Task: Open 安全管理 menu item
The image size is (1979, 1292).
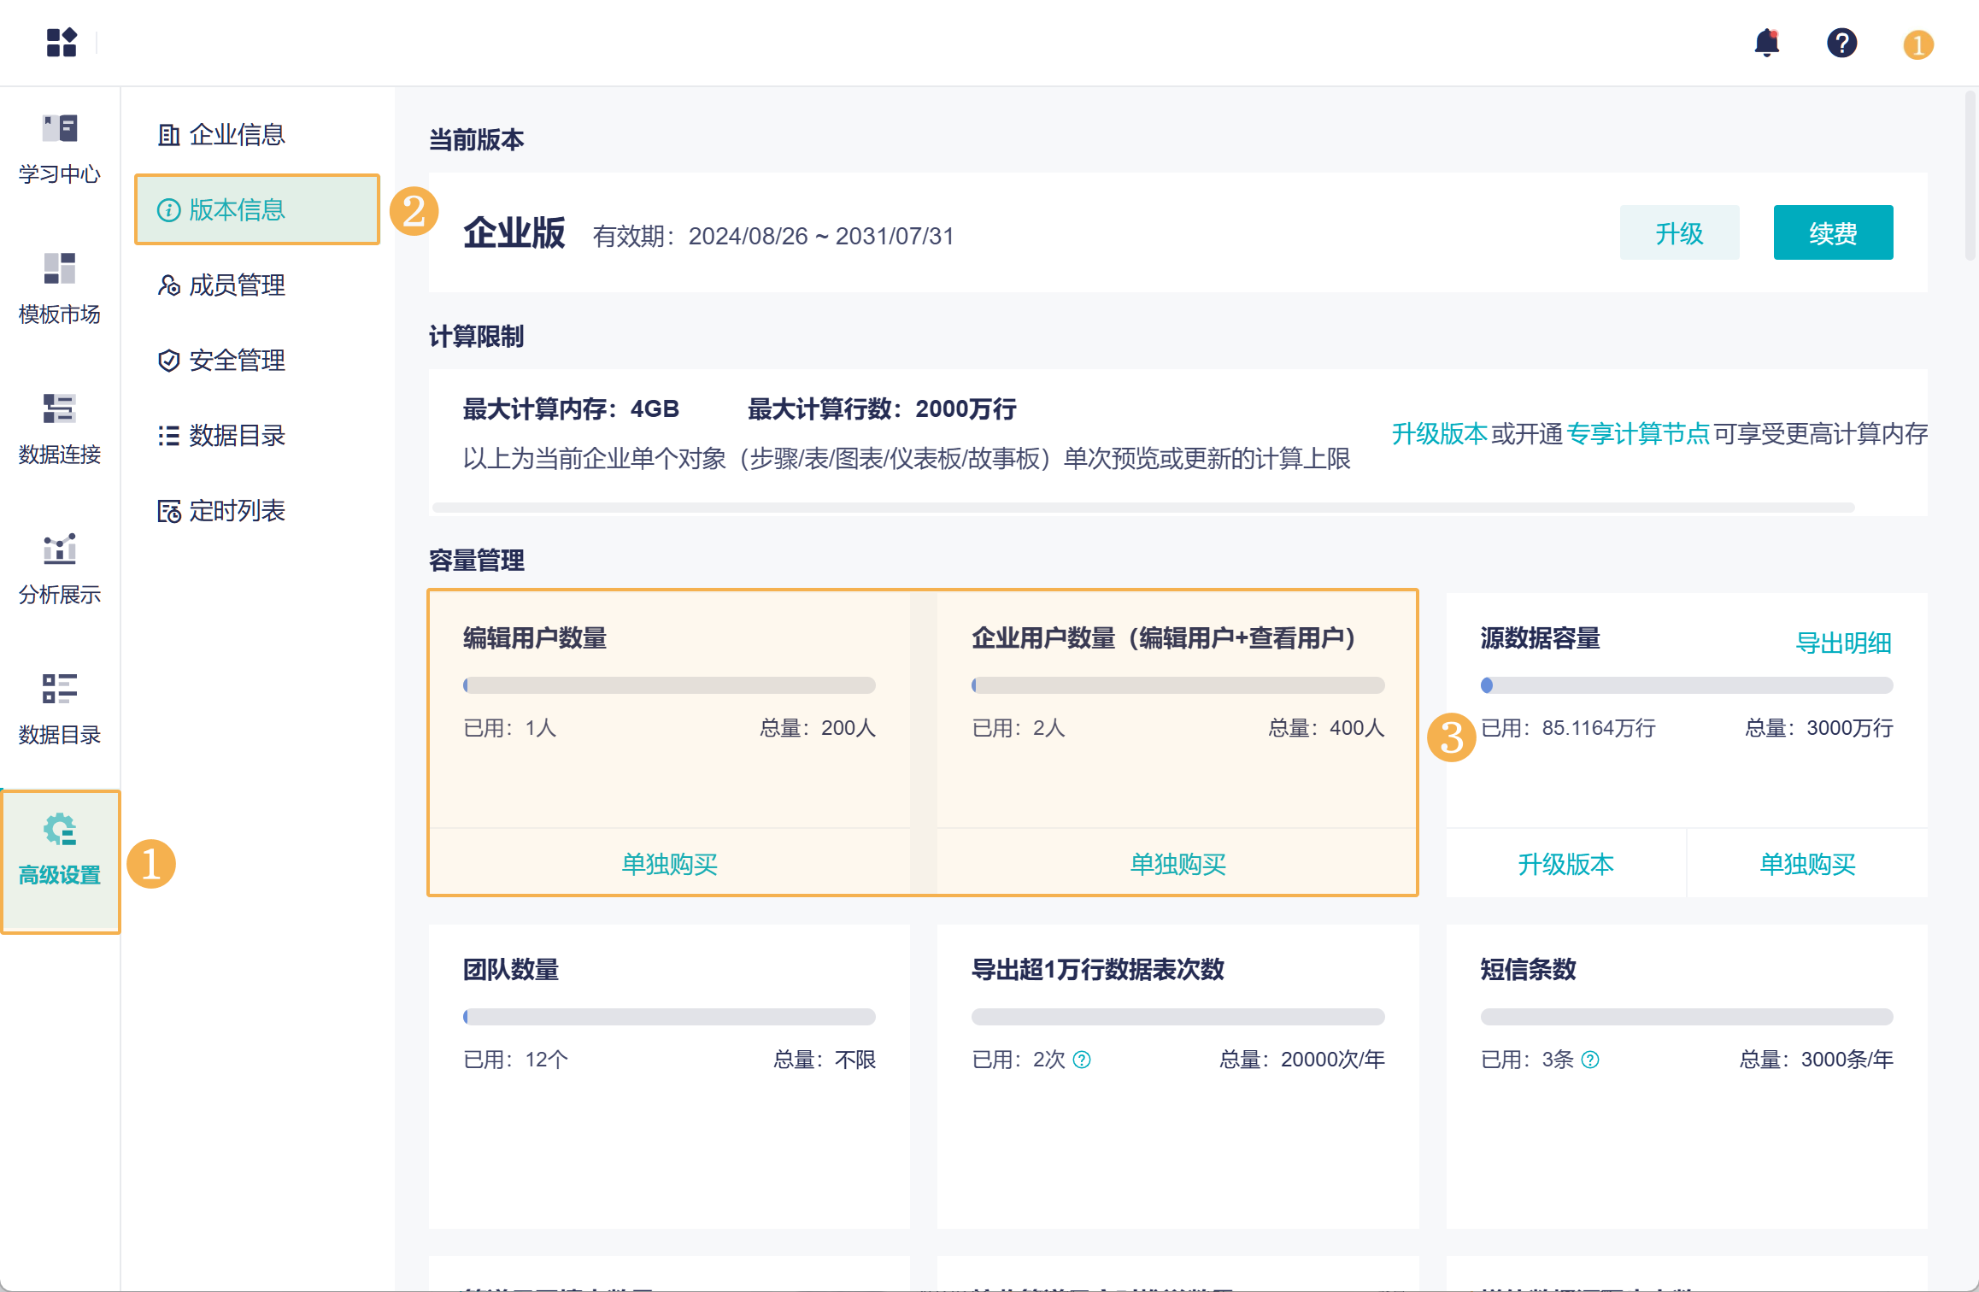Action: pyautogui.click(x=236, y=360)
